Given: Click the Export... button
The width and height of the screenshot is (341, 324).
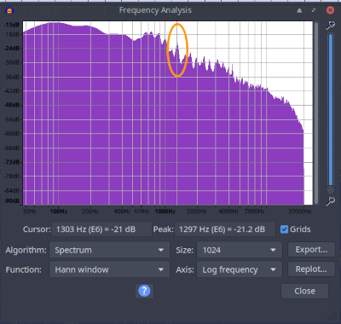Looking at the screenshot, I should click(311, 250).
